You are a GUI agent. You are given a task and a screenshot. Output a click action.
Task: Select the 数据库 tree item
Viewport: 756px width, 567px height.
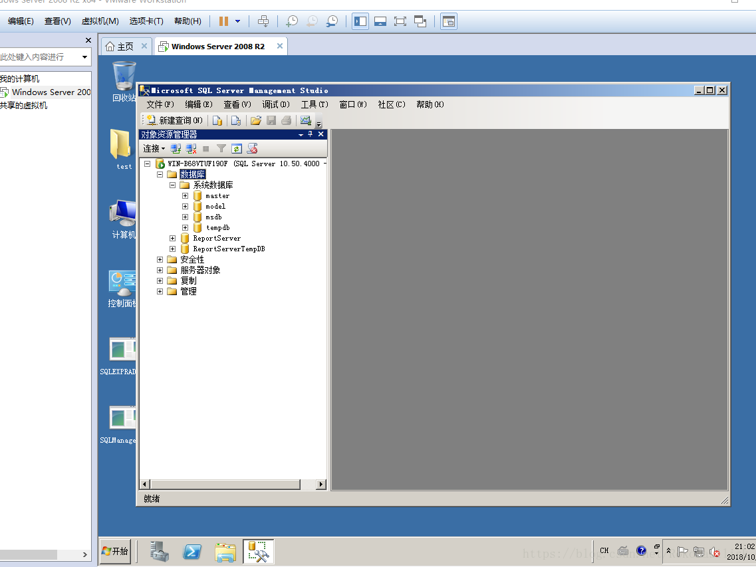192,175
